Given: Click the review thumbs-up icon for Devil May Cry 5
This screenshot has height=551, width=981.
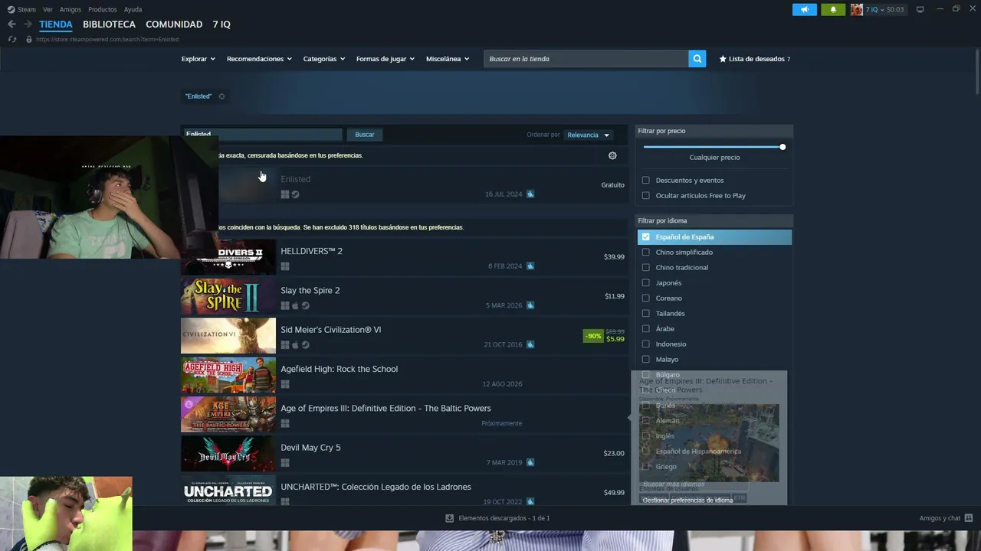Looking at the screenshot, I should point(530,462).
